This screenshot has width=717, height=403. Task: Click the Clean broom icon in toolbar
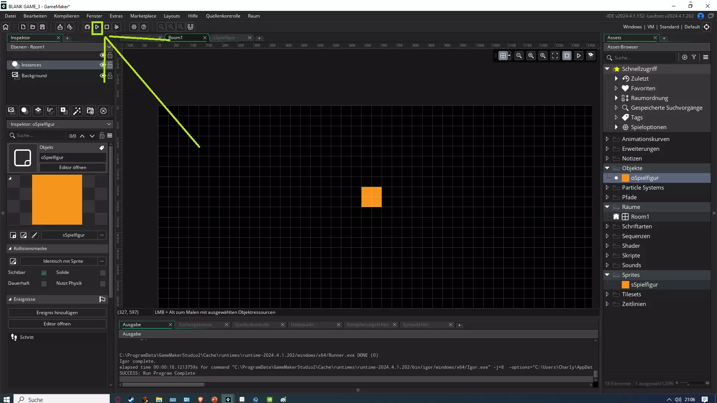[117, 27]
